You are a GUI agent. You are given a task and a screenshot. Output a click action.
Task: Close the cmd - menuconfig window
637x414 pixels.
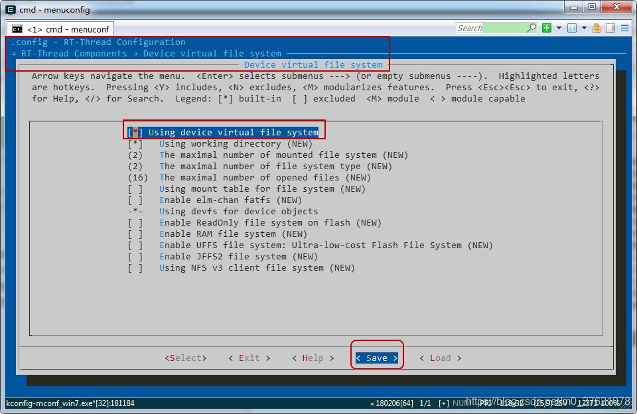point(616,7)
